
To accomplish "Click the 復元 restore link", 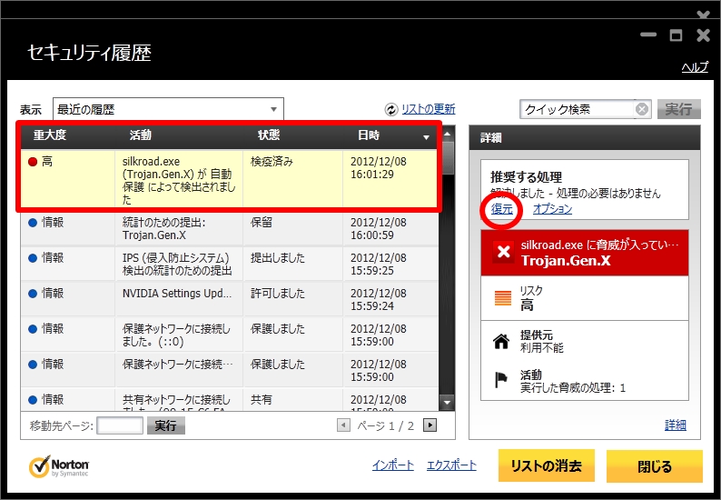I will tap(501, 209).
